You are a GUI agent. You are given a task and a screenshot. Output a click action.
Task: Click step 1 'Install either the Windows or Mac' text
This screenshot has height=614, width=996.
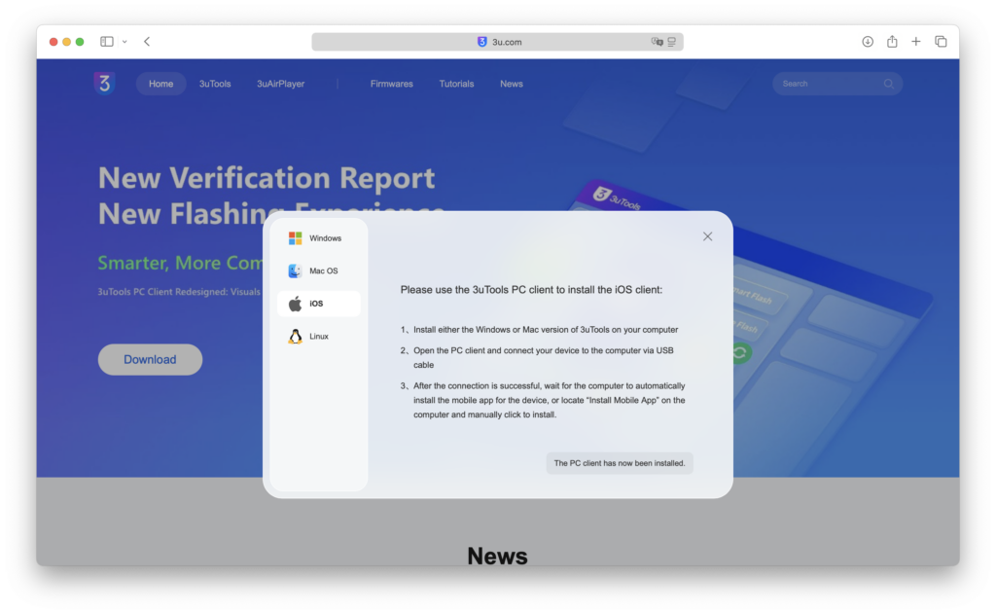[546, 330]
